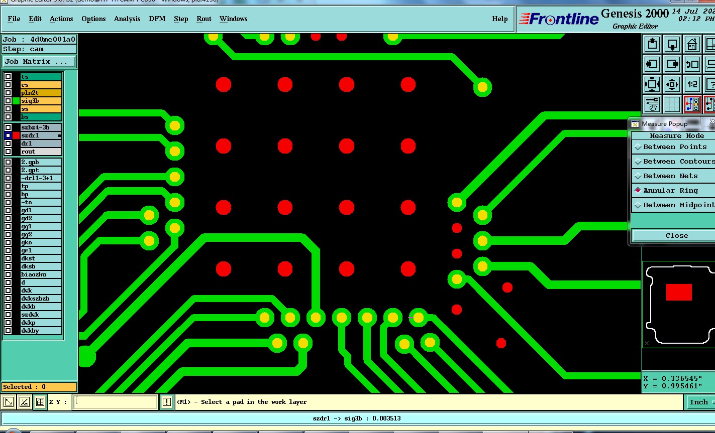Toggle the grid display icon
The height and width of the screenshot is (433, 715).
click(x=672, y=104)
